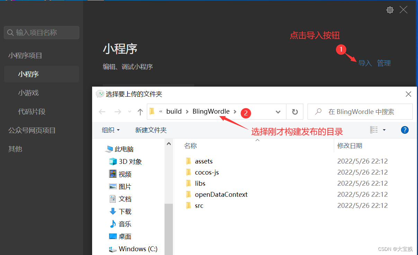The height and width of the screenshot is (255, 418).
Task: Open settings via the gear icon
Action: (x=390, y=10)
